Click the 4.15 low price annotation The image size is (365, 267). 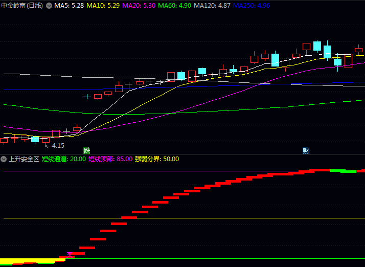click(55, 146)
